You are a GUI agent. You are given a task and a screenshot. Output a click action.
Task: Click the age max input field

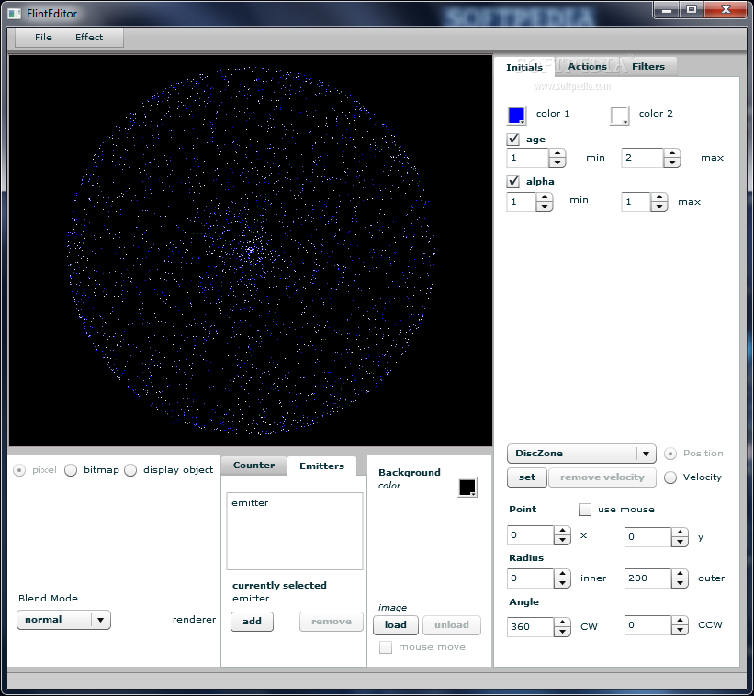tap(643, 158)
